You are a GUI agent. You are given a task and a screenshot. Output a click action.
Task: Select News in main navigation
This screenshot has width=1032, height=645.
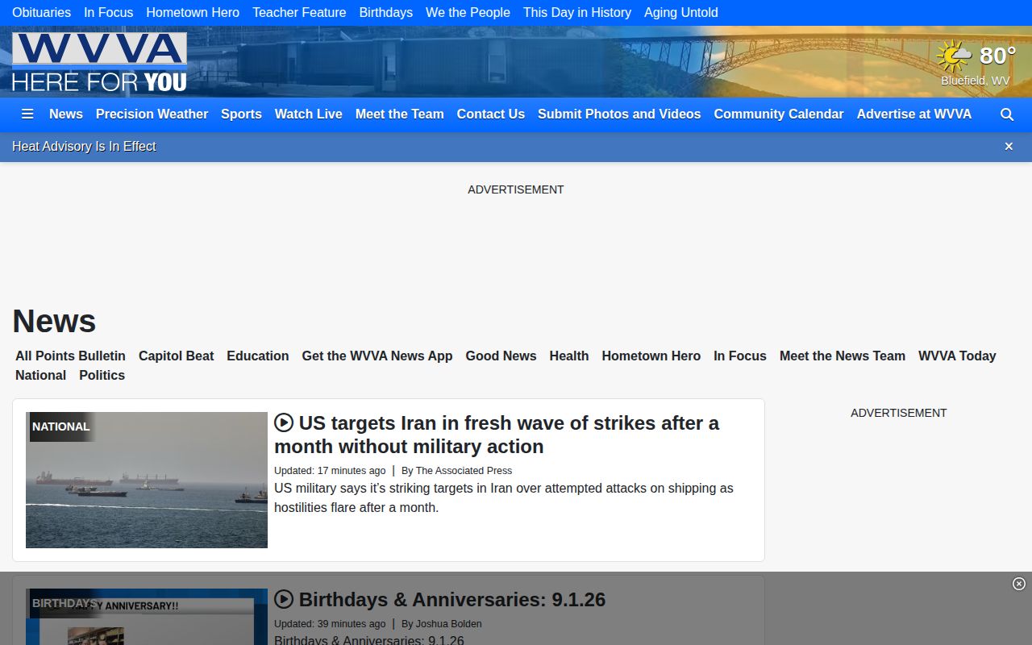(66, 114)
